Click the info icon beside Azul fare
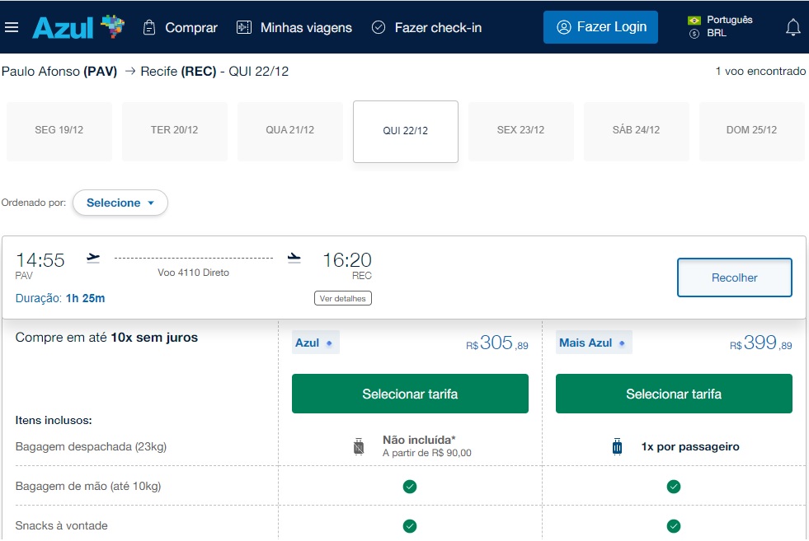Viewport: 809px width, 541px height. (x=329, y=343)
